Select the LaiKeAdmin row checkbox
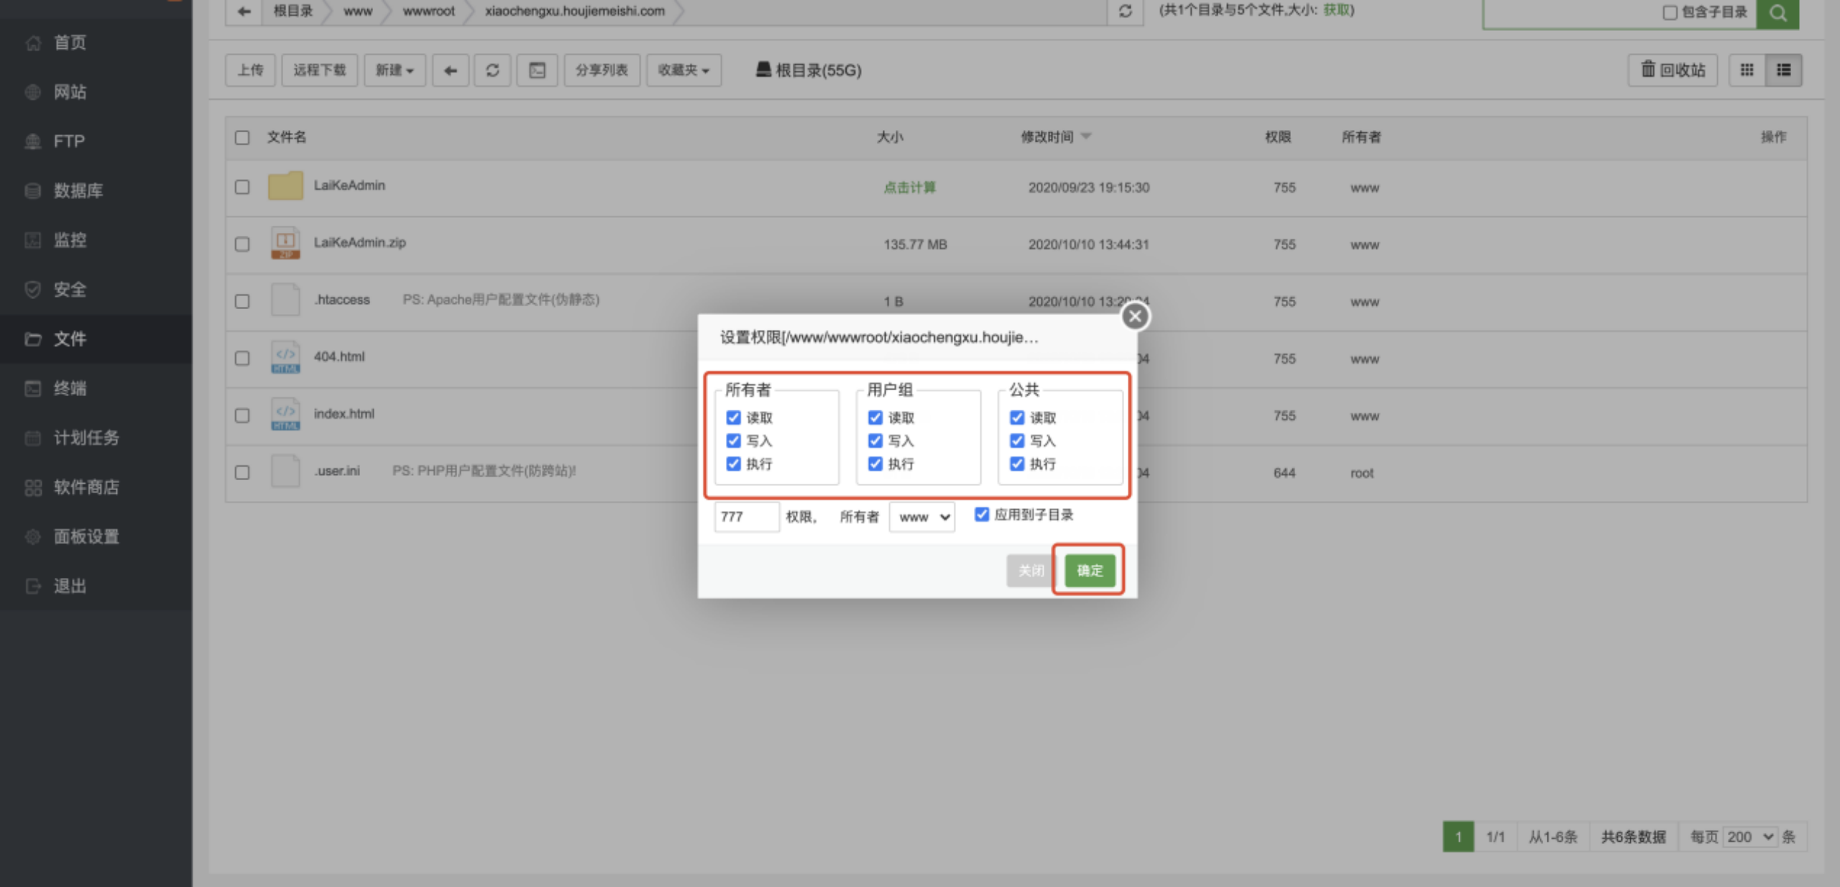 242,187
